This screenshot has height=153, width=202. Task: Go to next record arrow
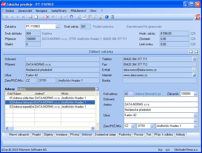tap(18, 17)
